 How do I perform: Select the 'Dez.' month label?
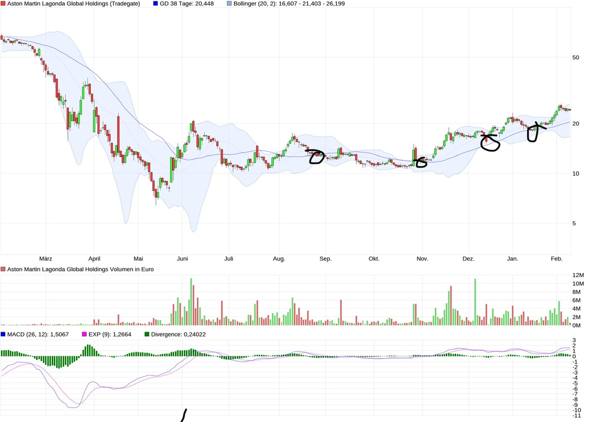coord(469,259)
